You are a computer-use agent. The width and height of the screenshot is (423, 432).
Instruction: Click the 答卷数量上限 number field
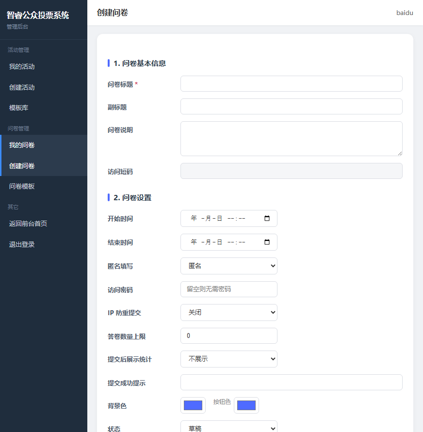coord(229,336)
